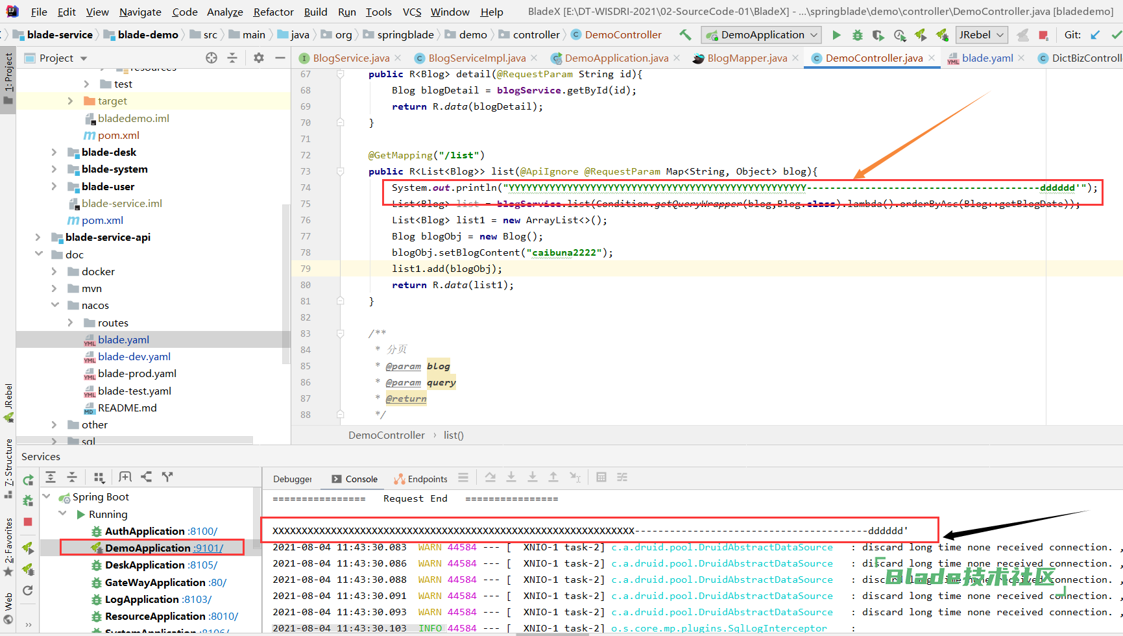Click the Build project hammer icon

(685, 34)
